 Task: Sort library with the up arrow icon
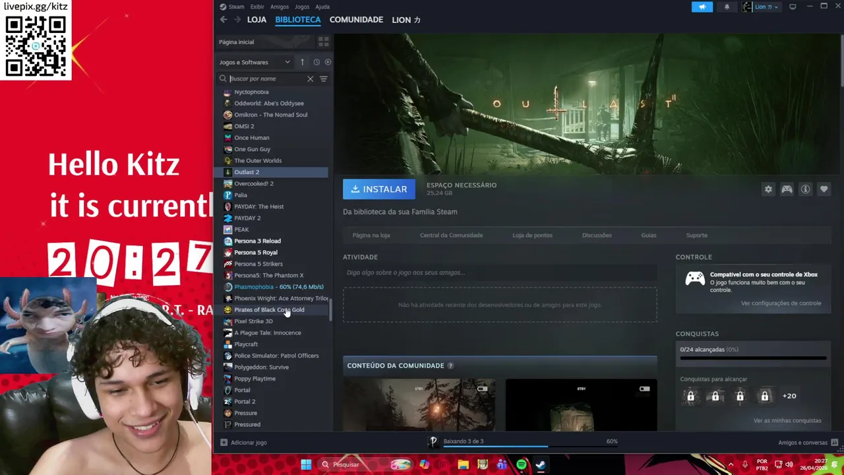point(302,62)
